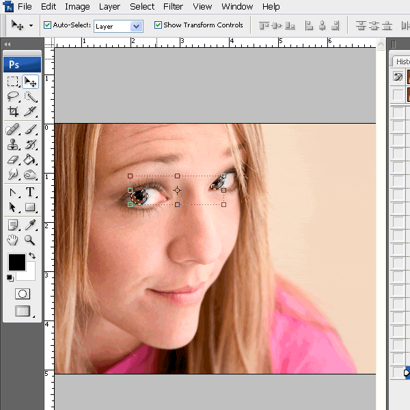This screenshot has height=410, width=410.
Task: Align horizontal centers button
Action: [323, 26]
